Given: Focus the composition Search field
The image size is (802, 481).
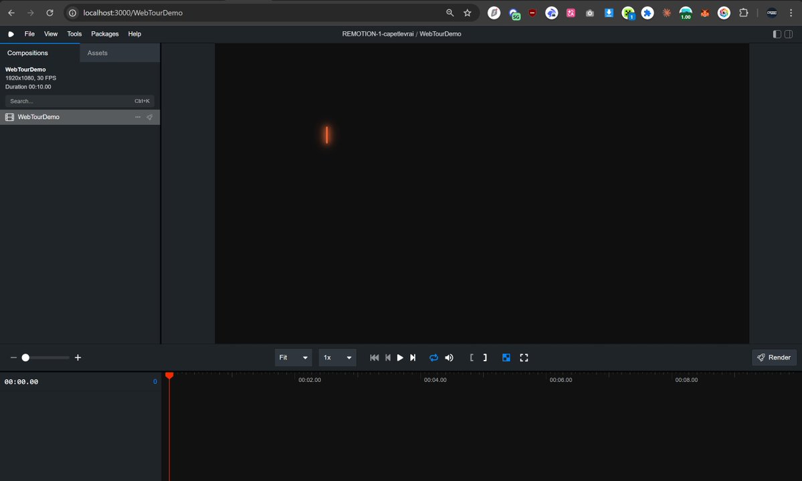Looking at the screenshot, I should tap(80, 101).
